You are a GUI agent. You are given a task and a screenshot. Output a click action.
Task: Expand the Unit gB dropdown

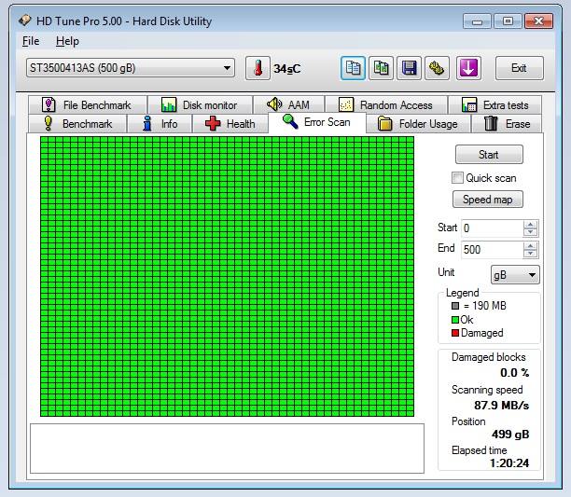pyautogui.click(x=515, y=275)
